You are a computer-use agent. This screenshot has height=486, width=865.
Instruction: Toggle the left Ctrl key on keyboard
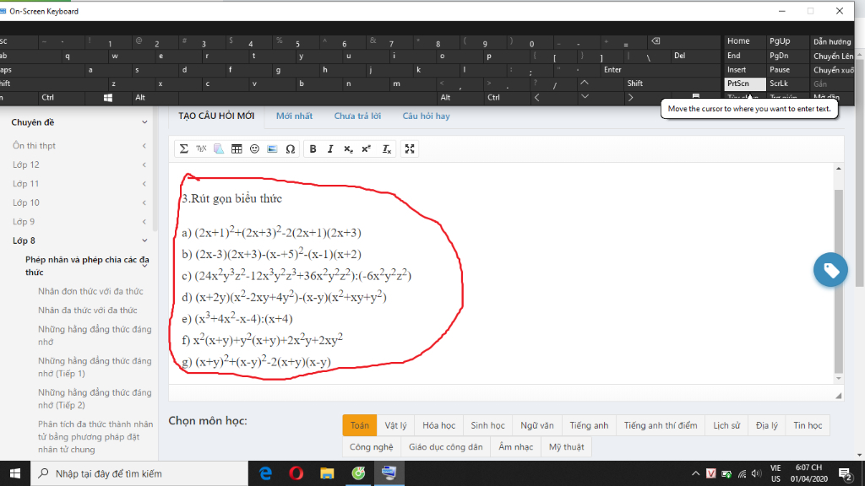point(61,98)
